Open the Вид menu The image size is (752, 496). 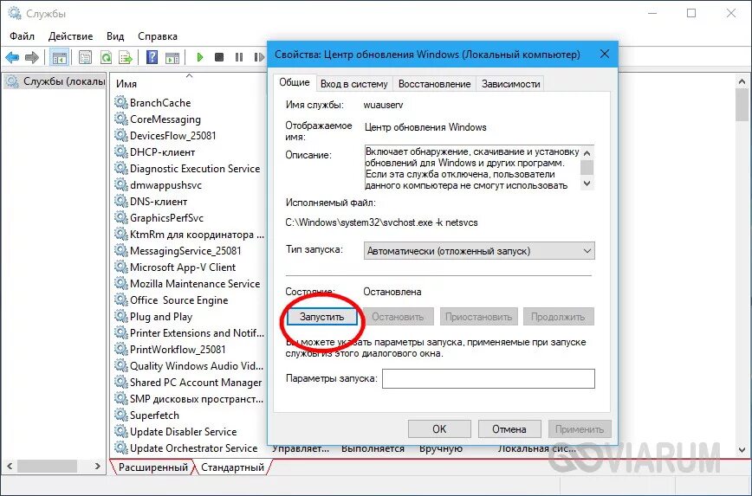[115, 36]
